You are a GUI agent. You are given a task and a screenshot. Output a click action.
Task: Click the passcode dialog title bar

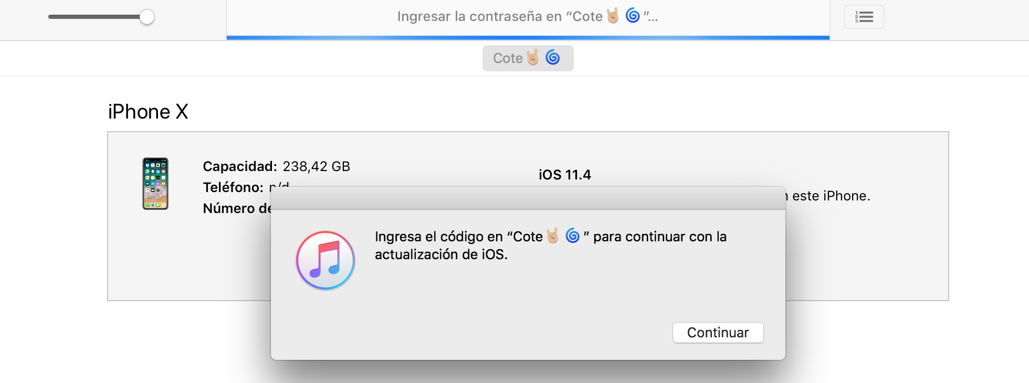528,198
